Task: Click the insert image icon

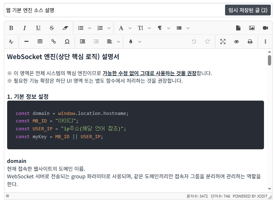Action: pos(252,28)
